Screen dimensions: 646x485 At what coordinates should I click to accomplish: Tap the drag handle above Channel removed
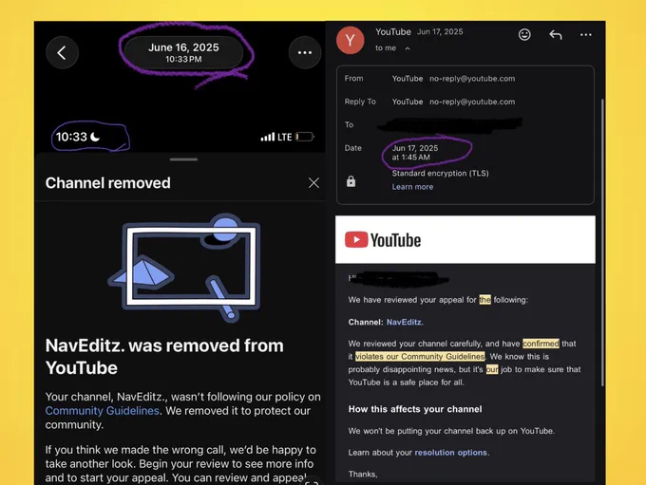click(183, 159)
